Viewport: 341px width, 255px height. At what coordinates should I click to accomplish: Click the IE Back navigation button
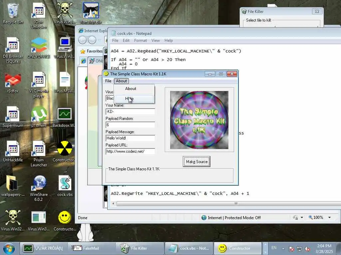click(83, 40)
